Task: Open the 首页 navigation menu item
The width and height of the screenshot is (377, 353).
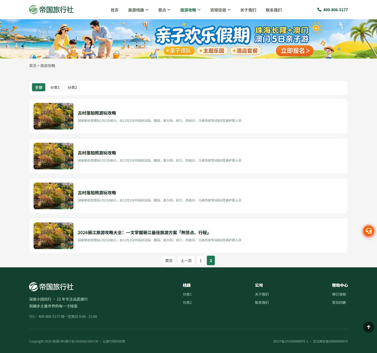Action: (115, 10)
